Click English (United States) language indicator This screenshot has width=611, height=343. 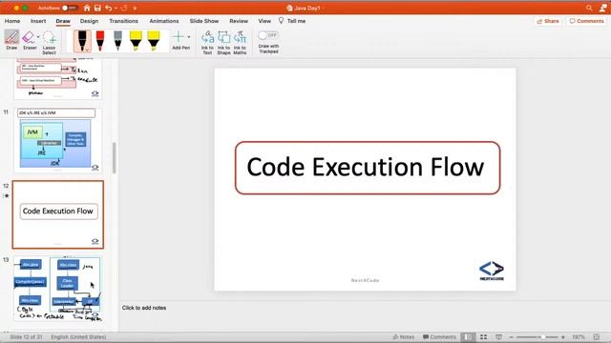coord(78,336)
